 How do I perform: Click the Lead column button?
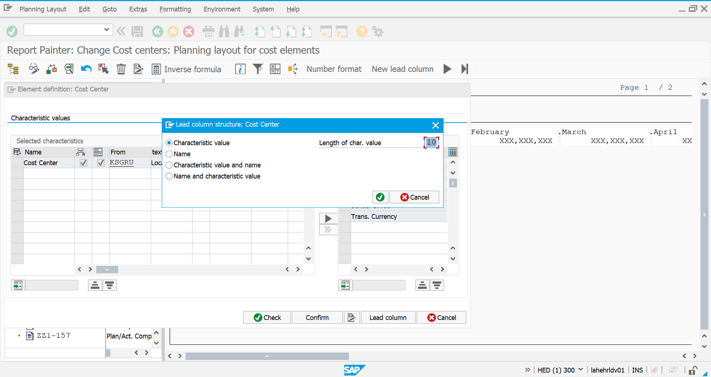click(x=388, y=317)
